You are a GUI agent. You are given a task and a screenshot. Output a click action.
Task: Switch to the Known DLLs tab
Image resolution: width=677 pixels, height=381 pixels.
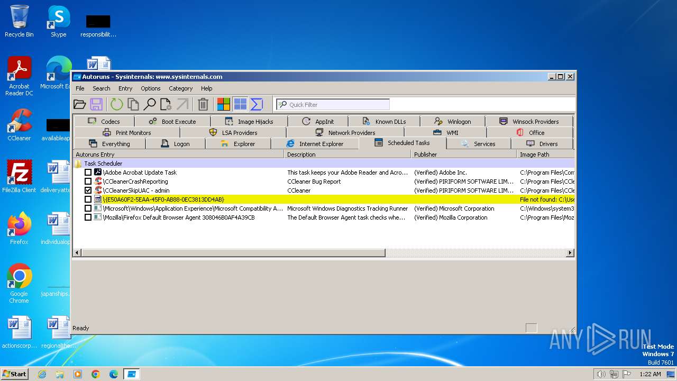tap(384, 121)
